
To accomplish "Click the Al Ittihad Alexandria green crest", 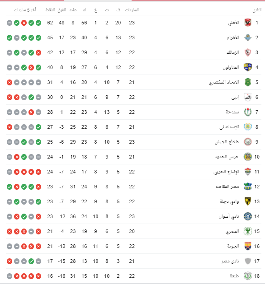I will [x=248, y=82].
